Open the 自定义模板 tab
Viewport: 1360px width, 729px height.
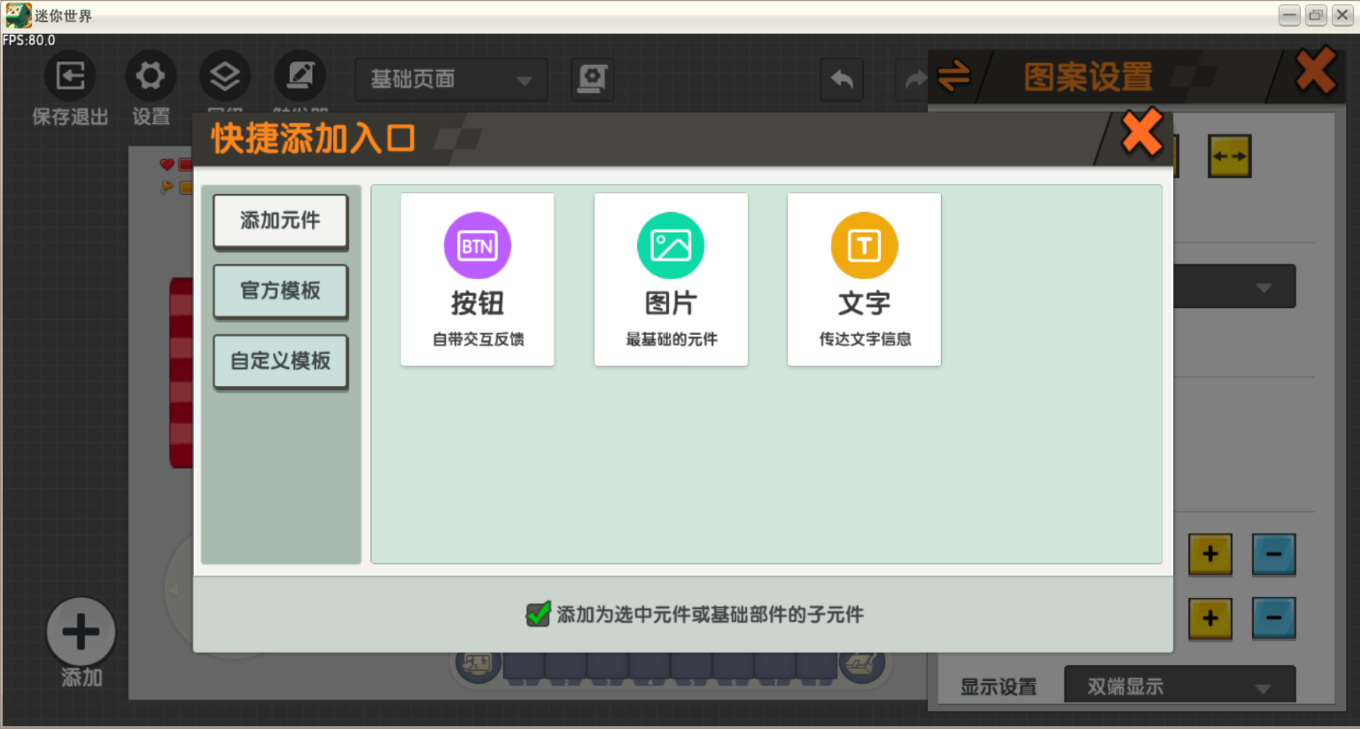tap(281, 361)
